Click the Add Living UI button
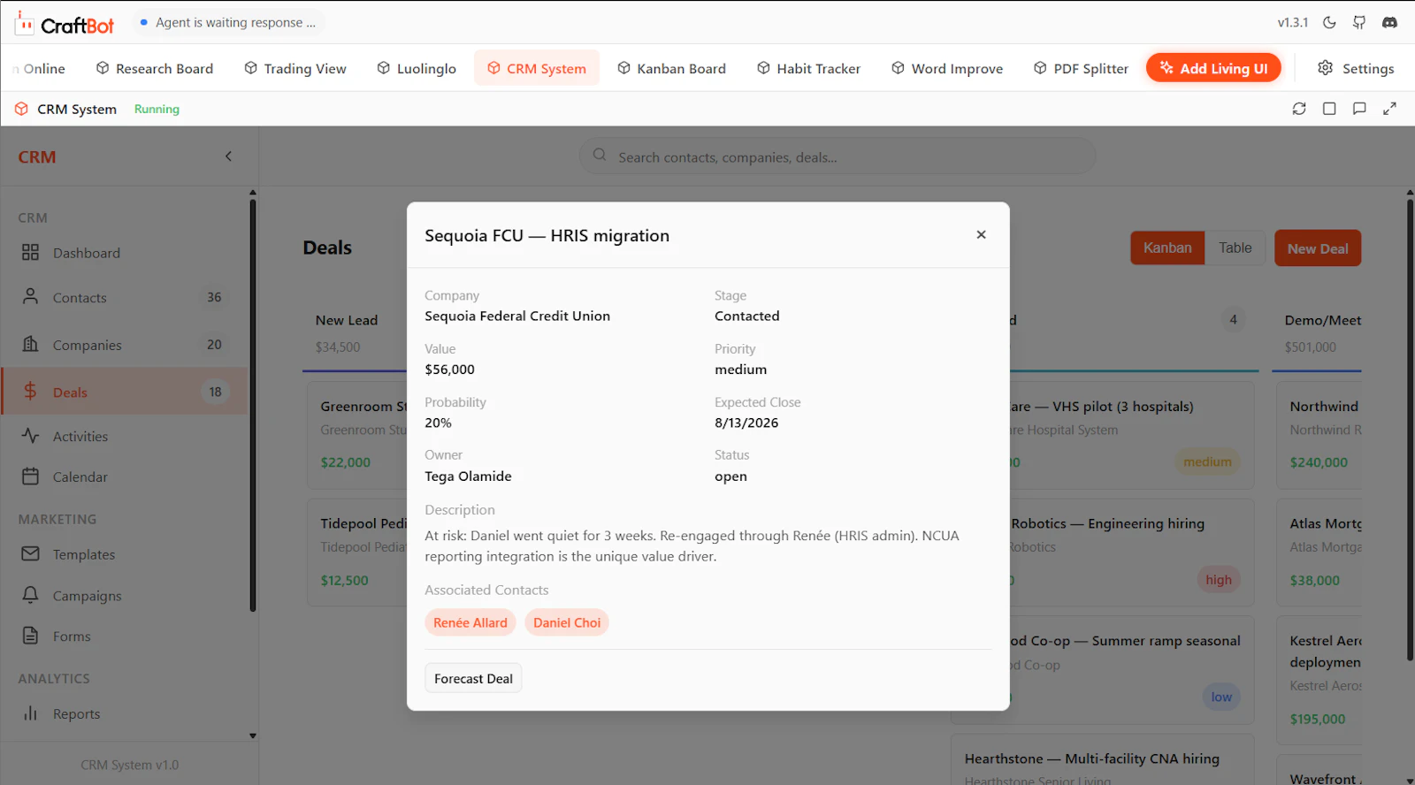This screenshot has width=1415, height=785. coord(1213,68)
